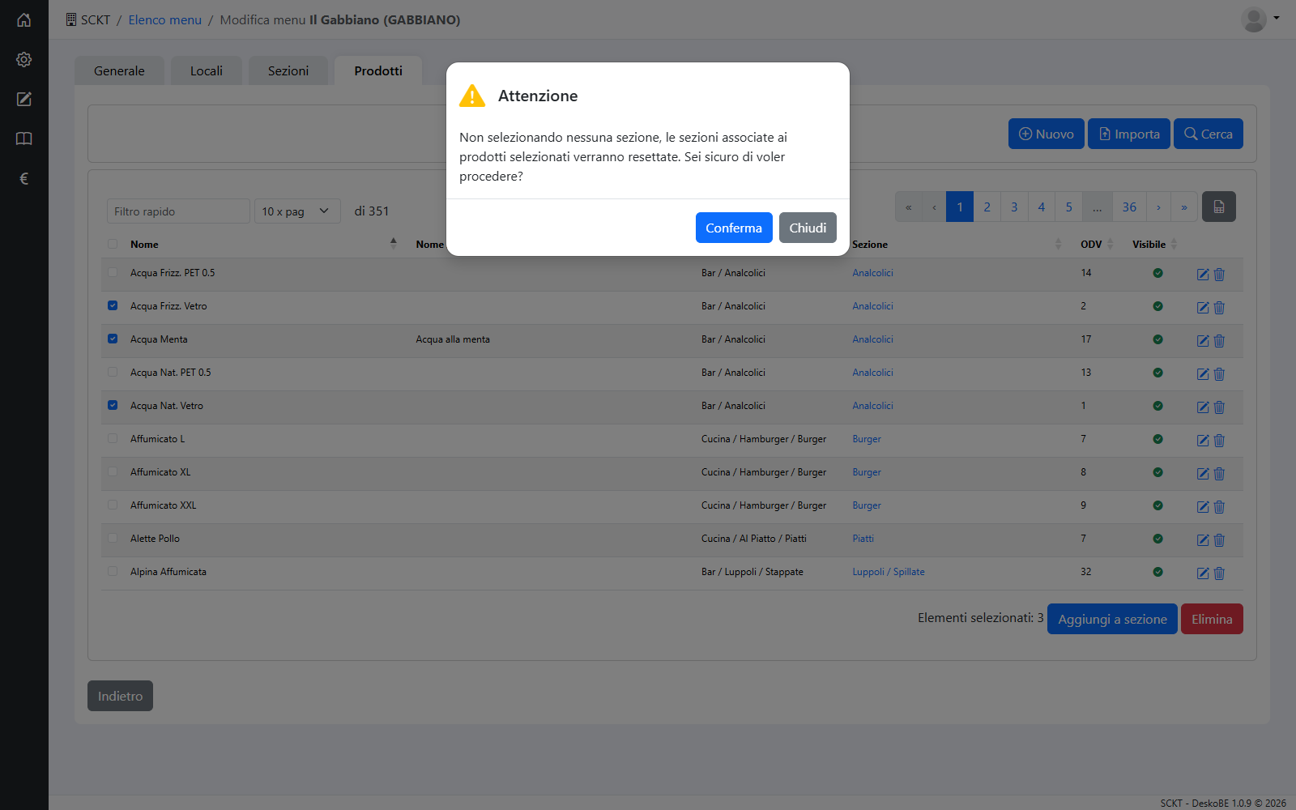Image resolution: width=1296 pixels, height=810 pixels.
Task: Check the Acqua Nat. PET 0.5 checkbox
Action: pos(113,373)
